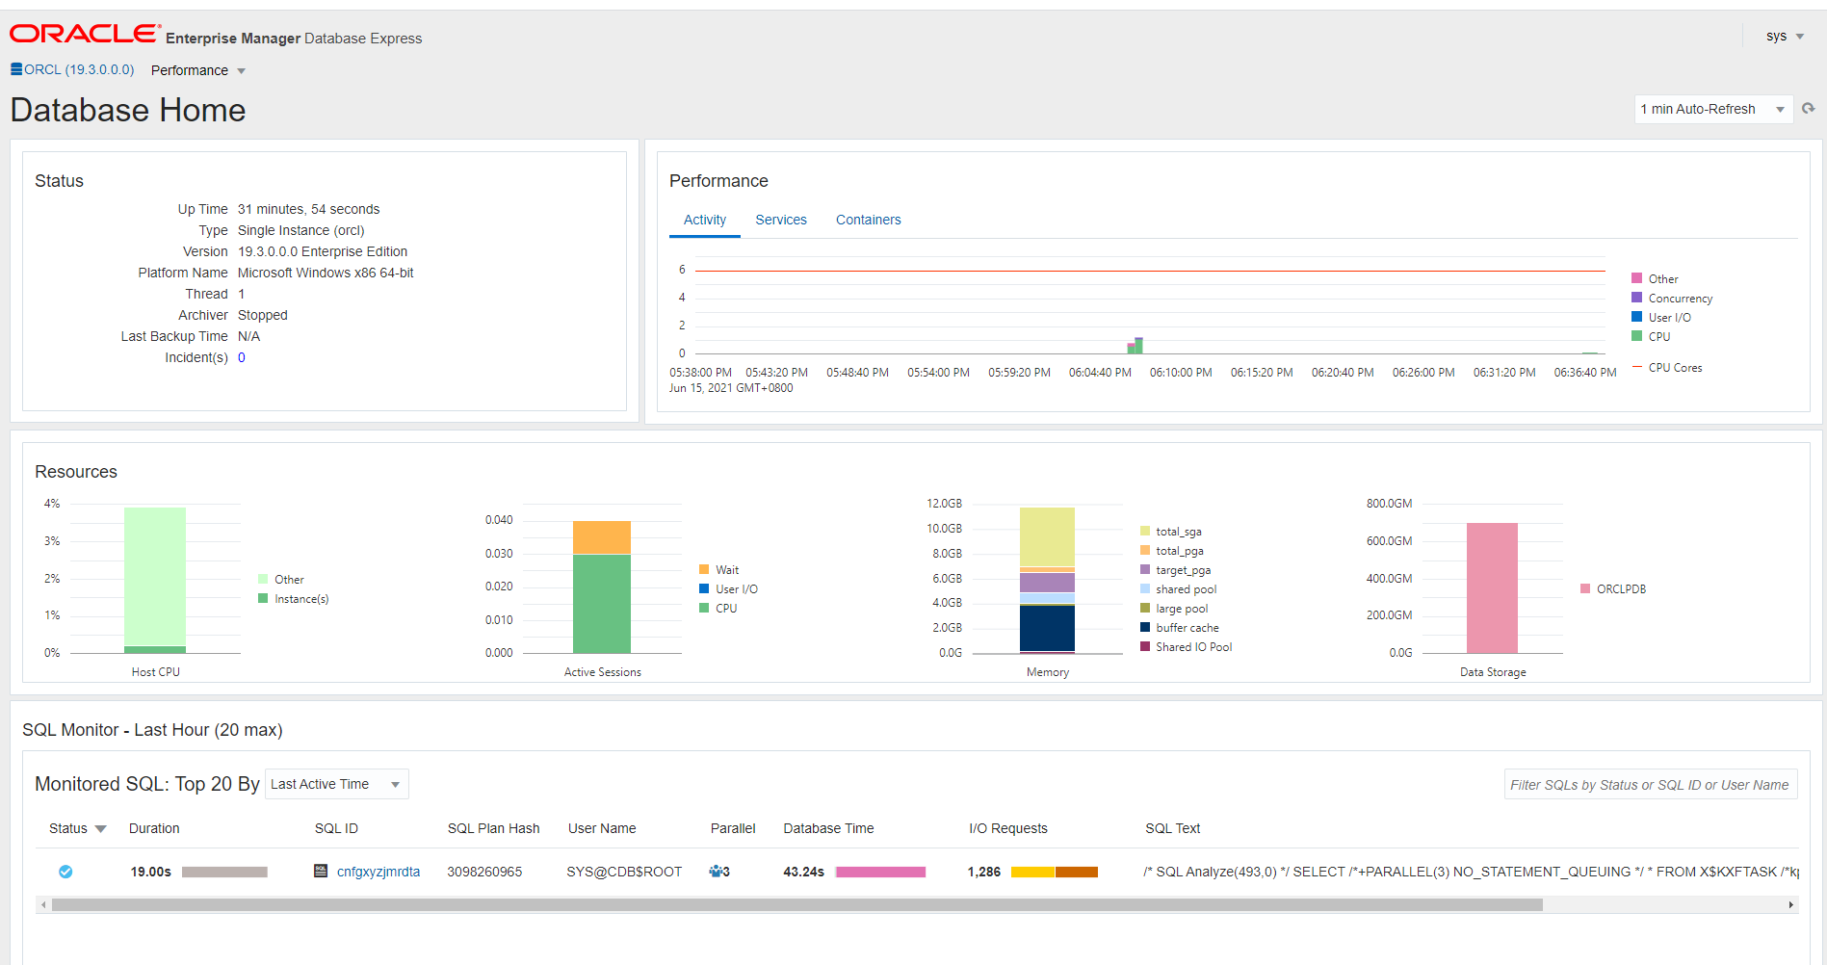This screenshot has width=1827, height=965.
Task: Click the buffer cache legend swatch
Action: coord(1145,627)
